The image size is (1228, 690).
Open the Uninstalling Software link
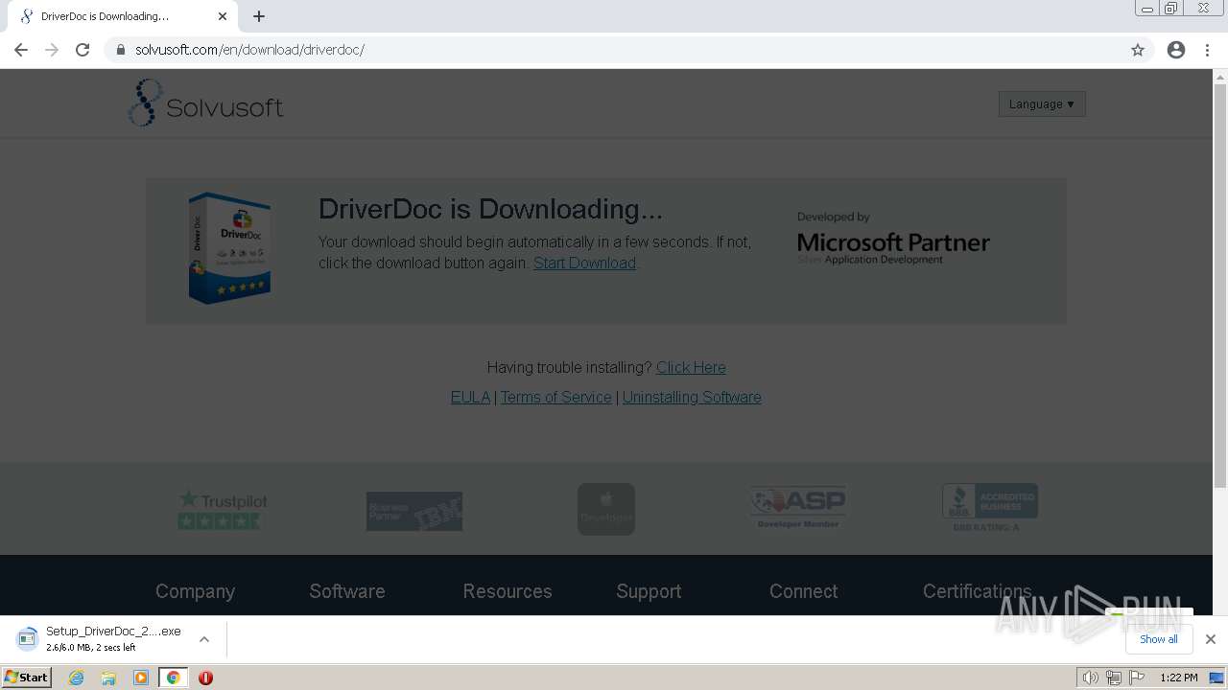tap(692, 397)
